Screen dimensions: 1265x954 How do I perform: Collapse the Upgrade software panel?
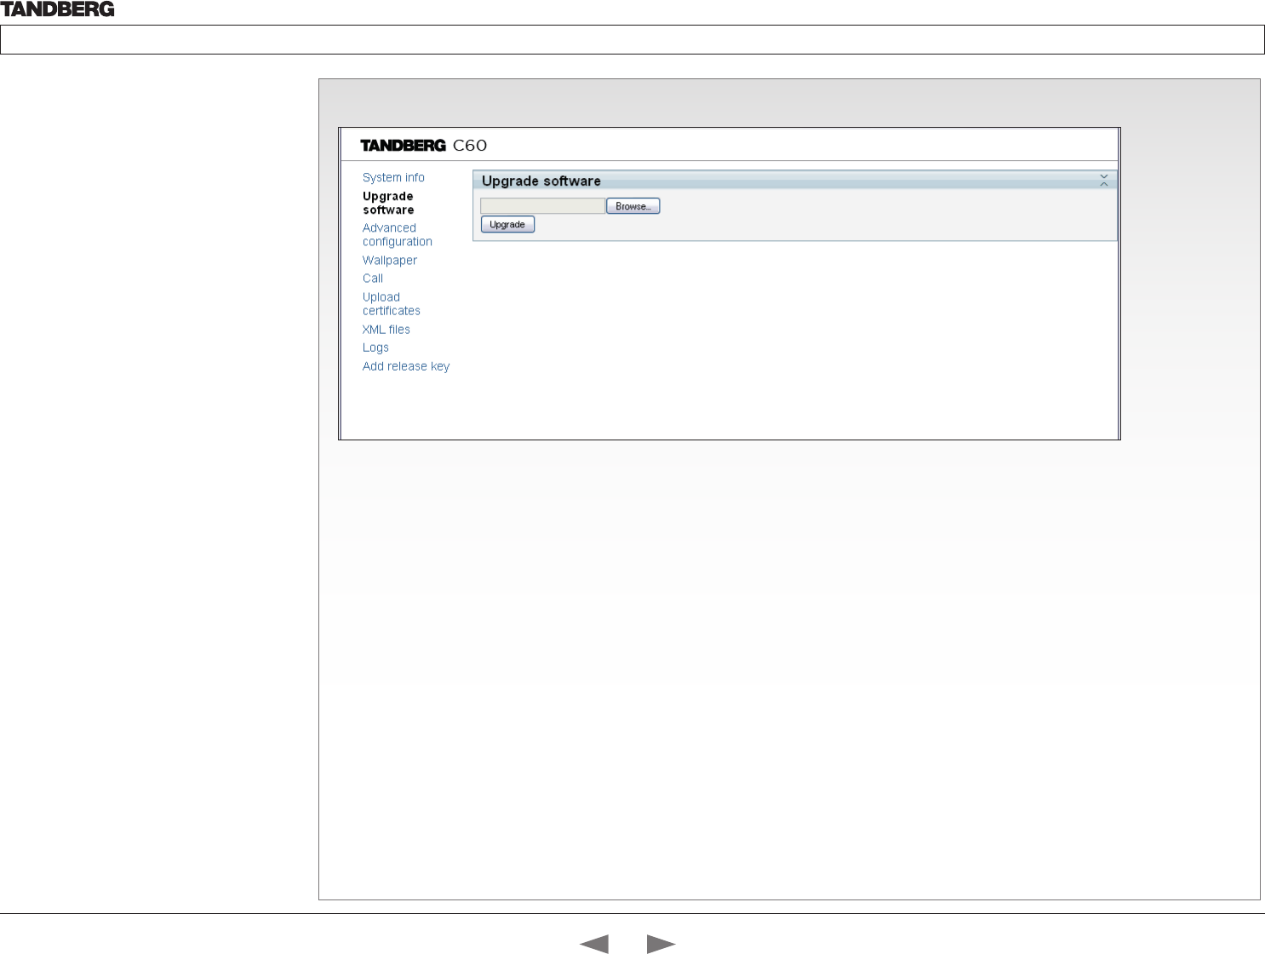tap(1103, 181)
